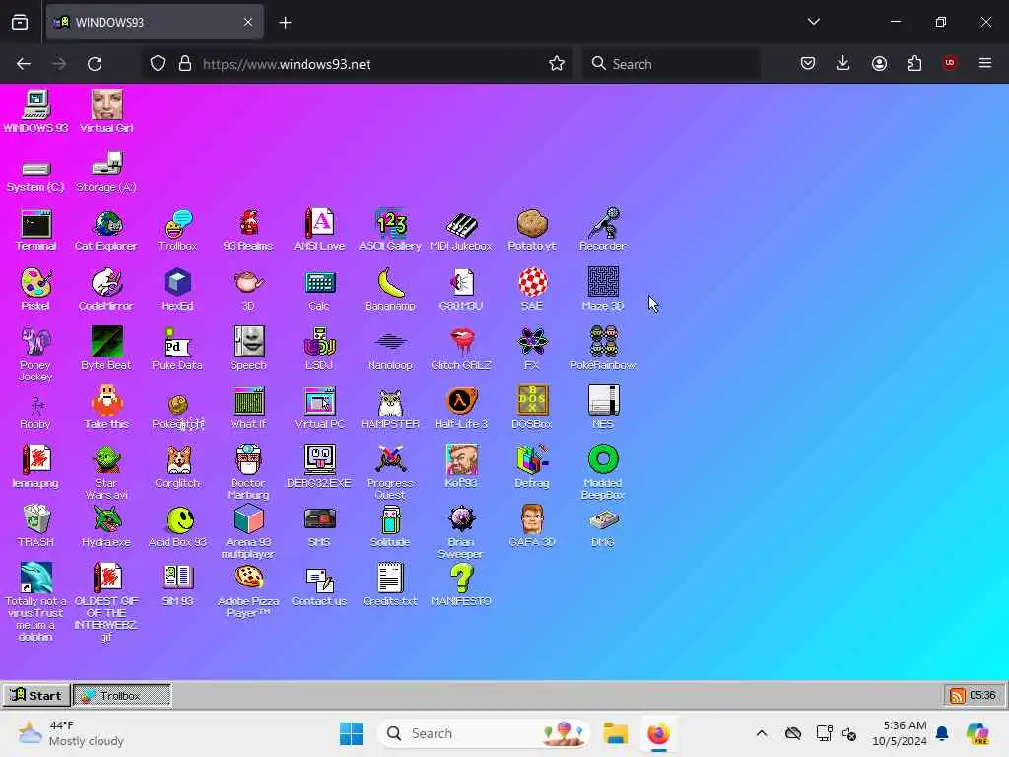The image size is (1009, 757).
Task: Launch Brian Sweeper icon
Action: point(461,531)
